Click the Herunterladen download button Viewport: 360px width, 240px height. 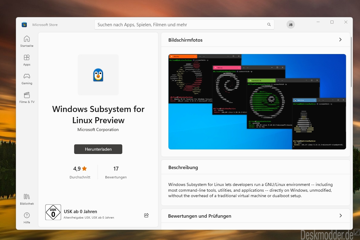point(98,149)
